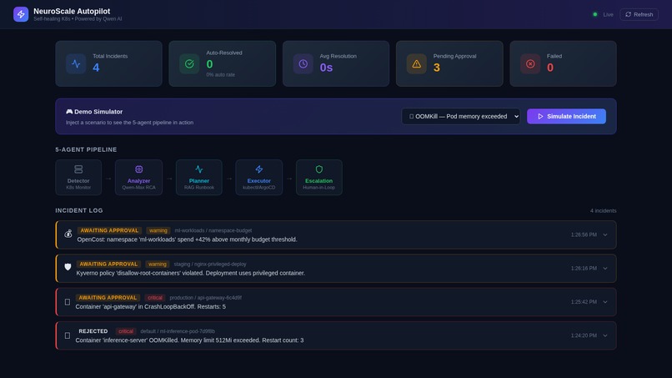
Task: Select the Escalation pipeline card
Action: tap(318, 177)
